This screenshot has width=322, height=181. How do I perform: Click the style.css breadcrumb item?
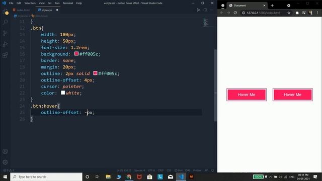(x=21, y=16)
